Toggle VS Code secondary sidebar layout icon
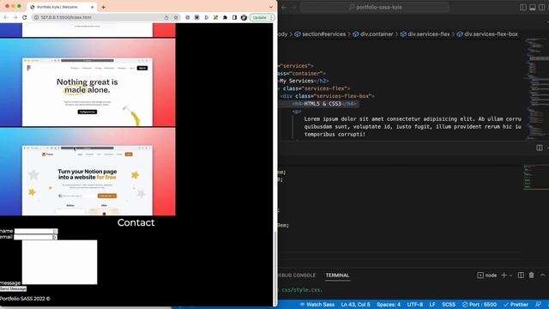 (542, 7)
